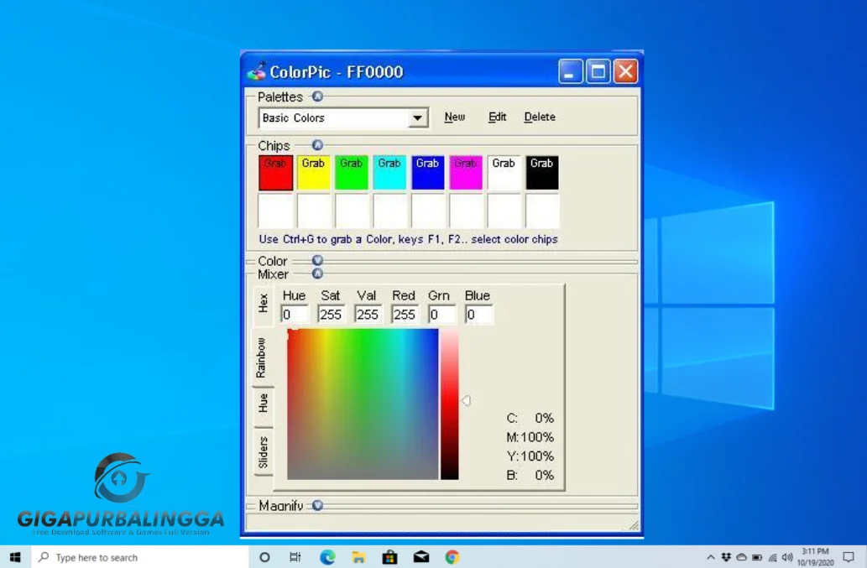Collapse the Mixer section using its arrow icon
The image size is (867, 568).
317,272
